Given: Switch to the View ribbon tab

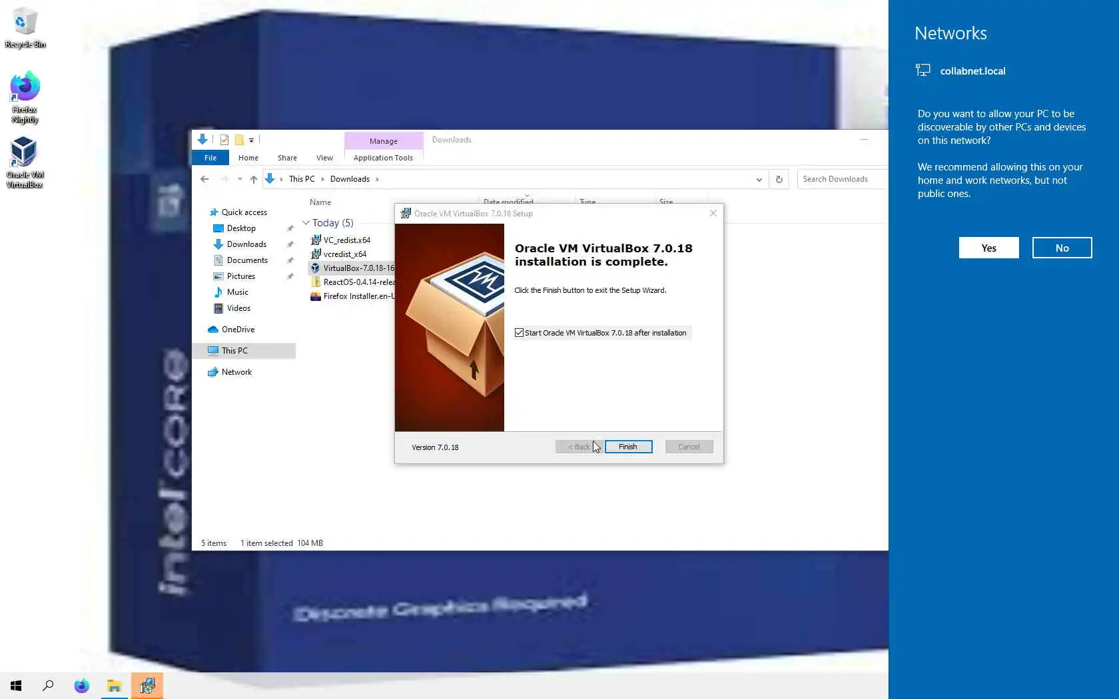Looking at the screenshot, I should tap(324, 158).
